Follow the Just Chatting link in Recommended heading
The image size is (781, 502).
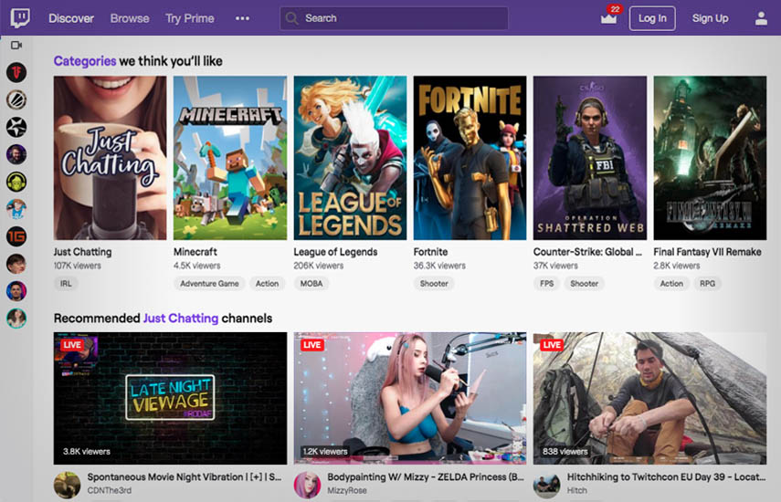point(181,318)
